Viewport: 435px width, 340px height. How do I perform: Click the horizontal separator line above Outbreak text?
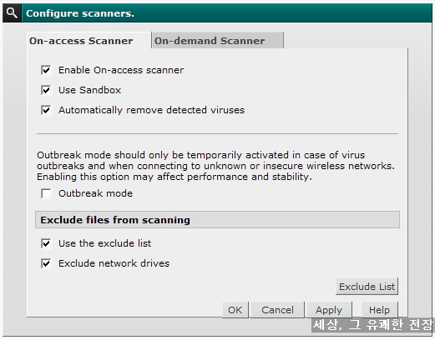pyautogui.click(x=217, y=134)
